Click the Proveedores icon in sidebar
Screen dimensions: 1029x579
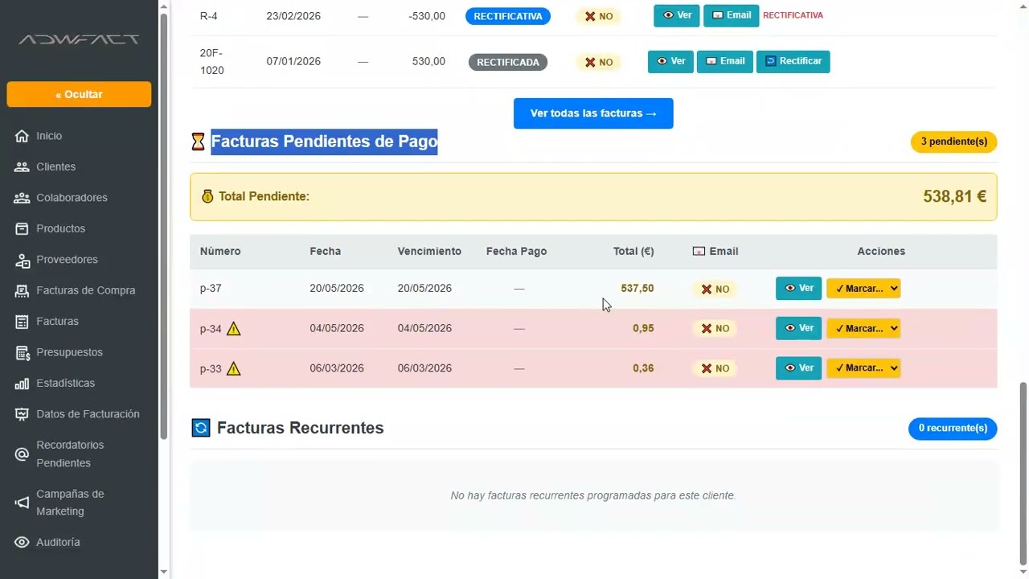pos(22,260)
